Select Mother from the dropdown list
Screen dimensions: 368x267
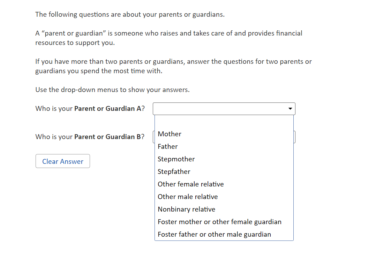[x=170, y=134]
